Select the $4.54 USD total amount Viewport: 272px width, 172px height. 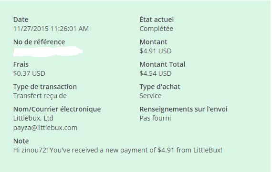pyautogui.click(x=156, y=73)
